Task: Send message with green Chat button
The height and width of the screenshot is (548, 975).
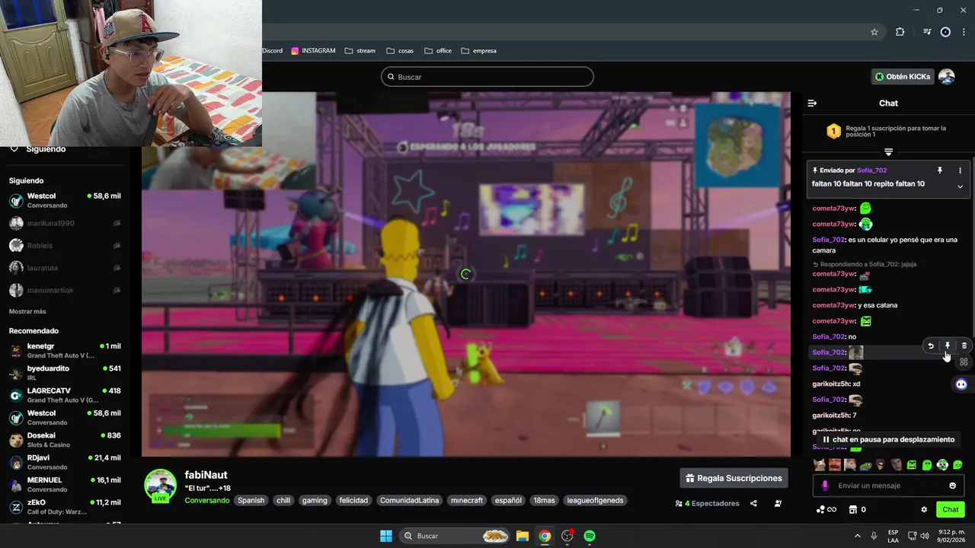Action: coord(951,510)
